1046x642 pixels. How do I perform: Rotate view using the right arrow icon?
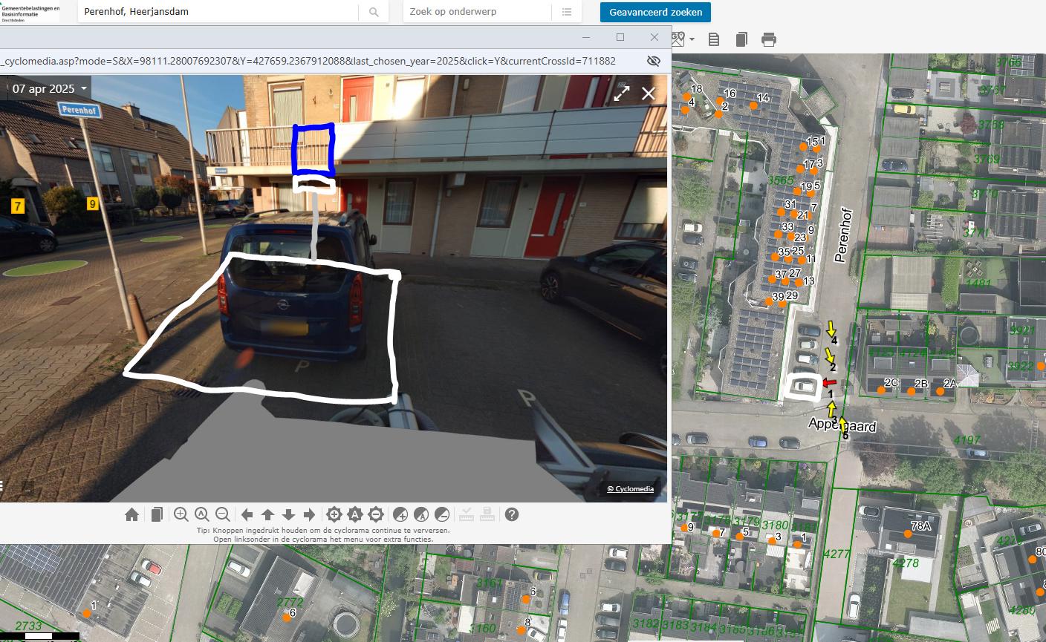pyautogui.click(x=310, y=514)
